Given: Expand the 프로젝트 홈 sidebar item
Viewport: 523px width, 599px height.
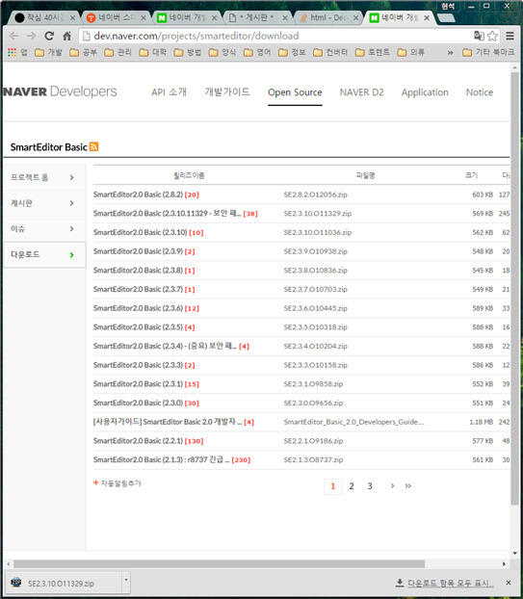Looking at the screenshot, I should click(44, 177).
